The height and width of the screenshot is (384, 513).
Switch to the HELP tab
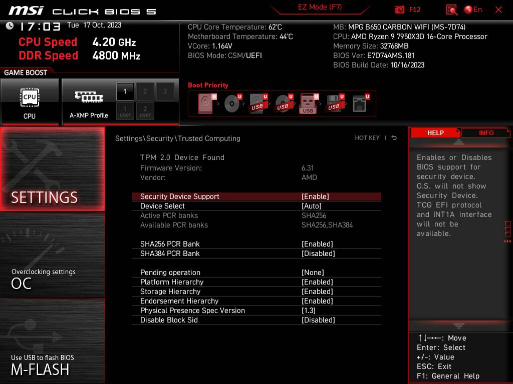pyautogui.click(x=435, y=132)
